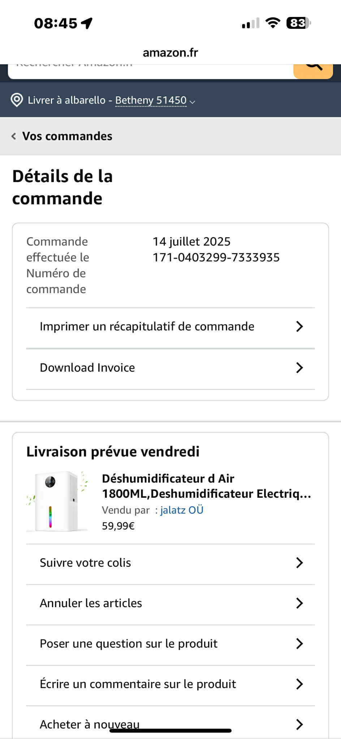Open Imprimer un récapitulatif de commande

point(147,327)
